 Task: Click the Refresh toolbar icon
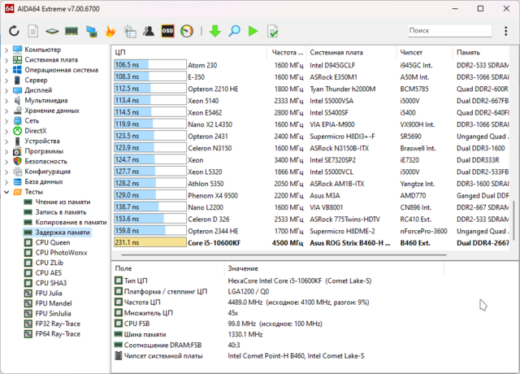pyautogui.click(x=14, y=32)
